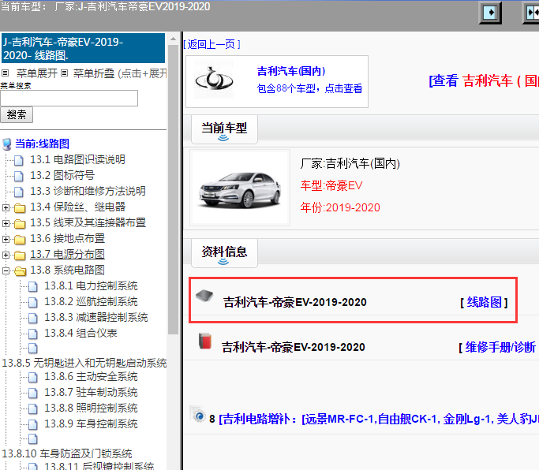
Task: Click folder icon of 13.7 电源分布图
Action: pos(20,256)
